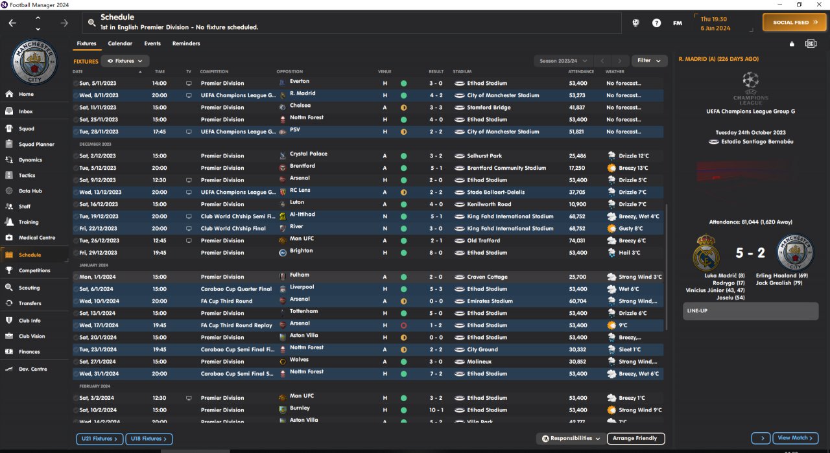Viewport: 830px width, 453px height.
Task: Click the forward navigation arrow
Action: click(64, 23)
